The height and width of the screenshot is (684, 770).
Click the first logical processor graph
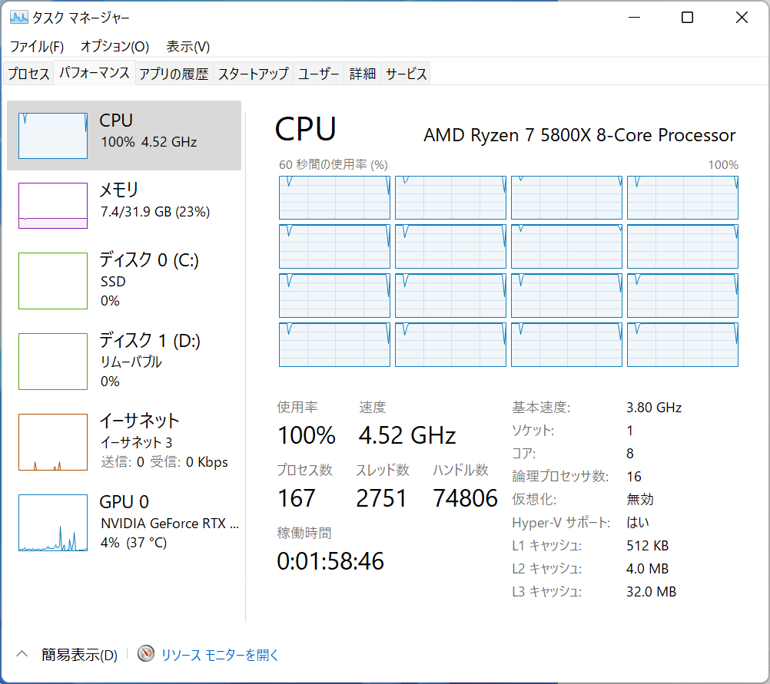(x=334, y=197)
